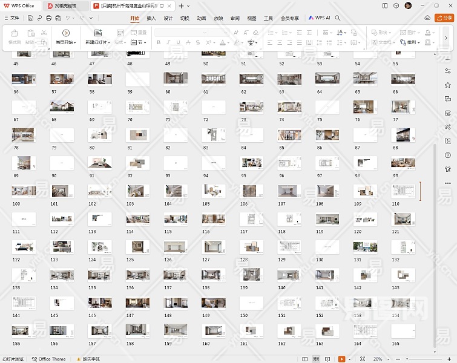The image size is (457, 363).
Task: Click the search magnifier icon in ribbon tabs
Action: pos(338,18)
